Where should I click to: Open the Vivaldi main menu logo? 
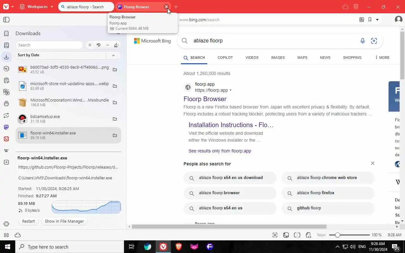click(6, 7)
